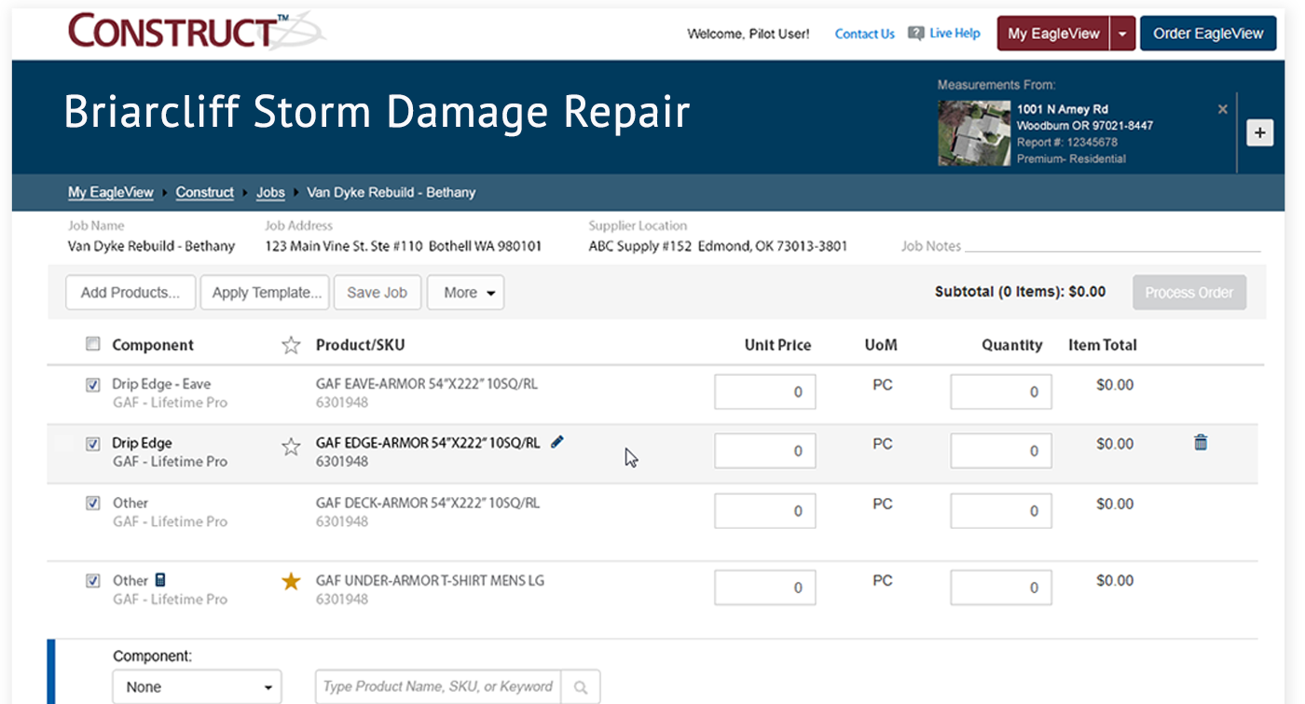This screenshot has width=1305, height=704.
Task: Uncheck the Drip Edge row checkbox
Action: (92, 444)
